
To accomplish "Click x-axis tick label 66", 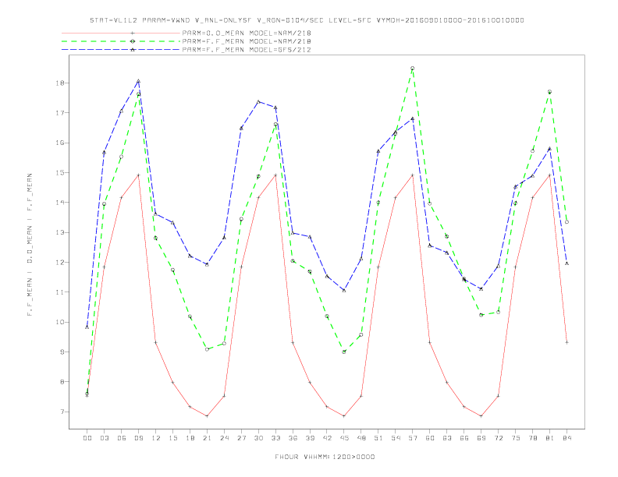I will [x=464, y=438].
